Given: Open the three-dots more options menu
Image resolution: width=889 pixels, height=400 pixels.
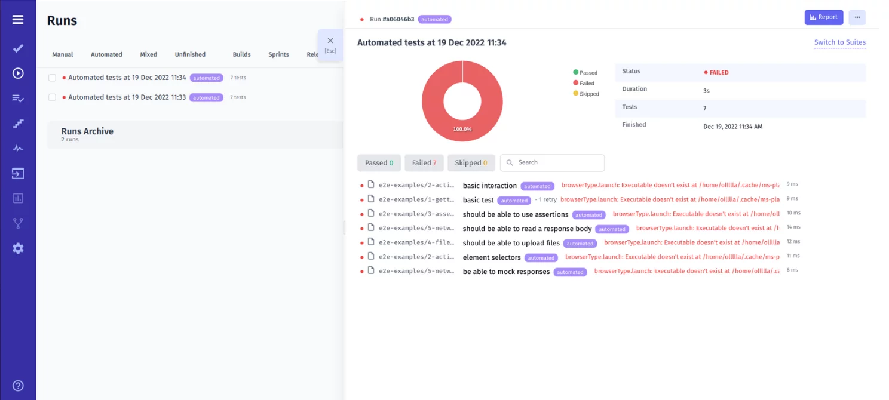Looking at the screenshot, I should tap(857, 17).
